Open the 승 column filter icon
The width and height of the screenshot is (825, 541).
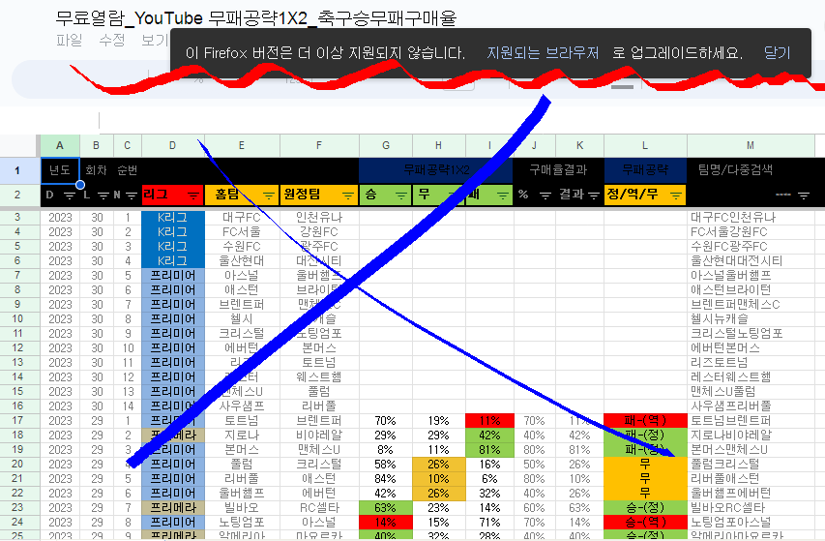pos(401,195)
